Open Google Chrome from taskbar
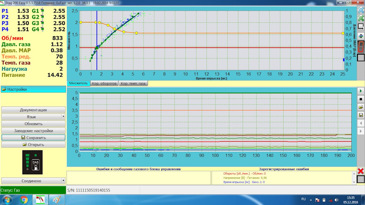This screenshot has width=365, height=205. pos(24,200)
